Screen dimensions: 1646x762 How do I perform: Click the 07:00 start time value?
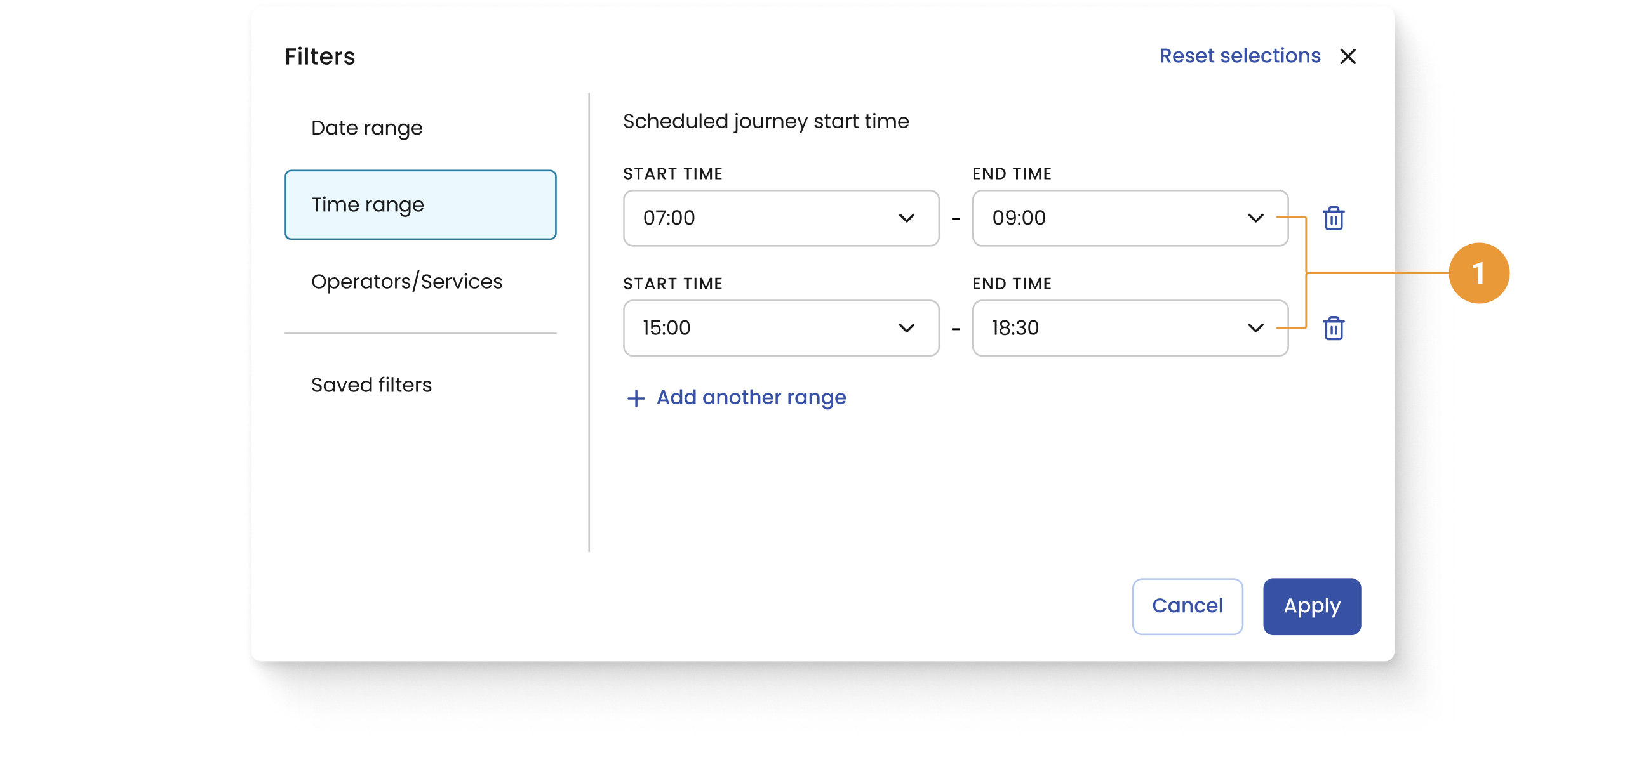coord(669,218)
